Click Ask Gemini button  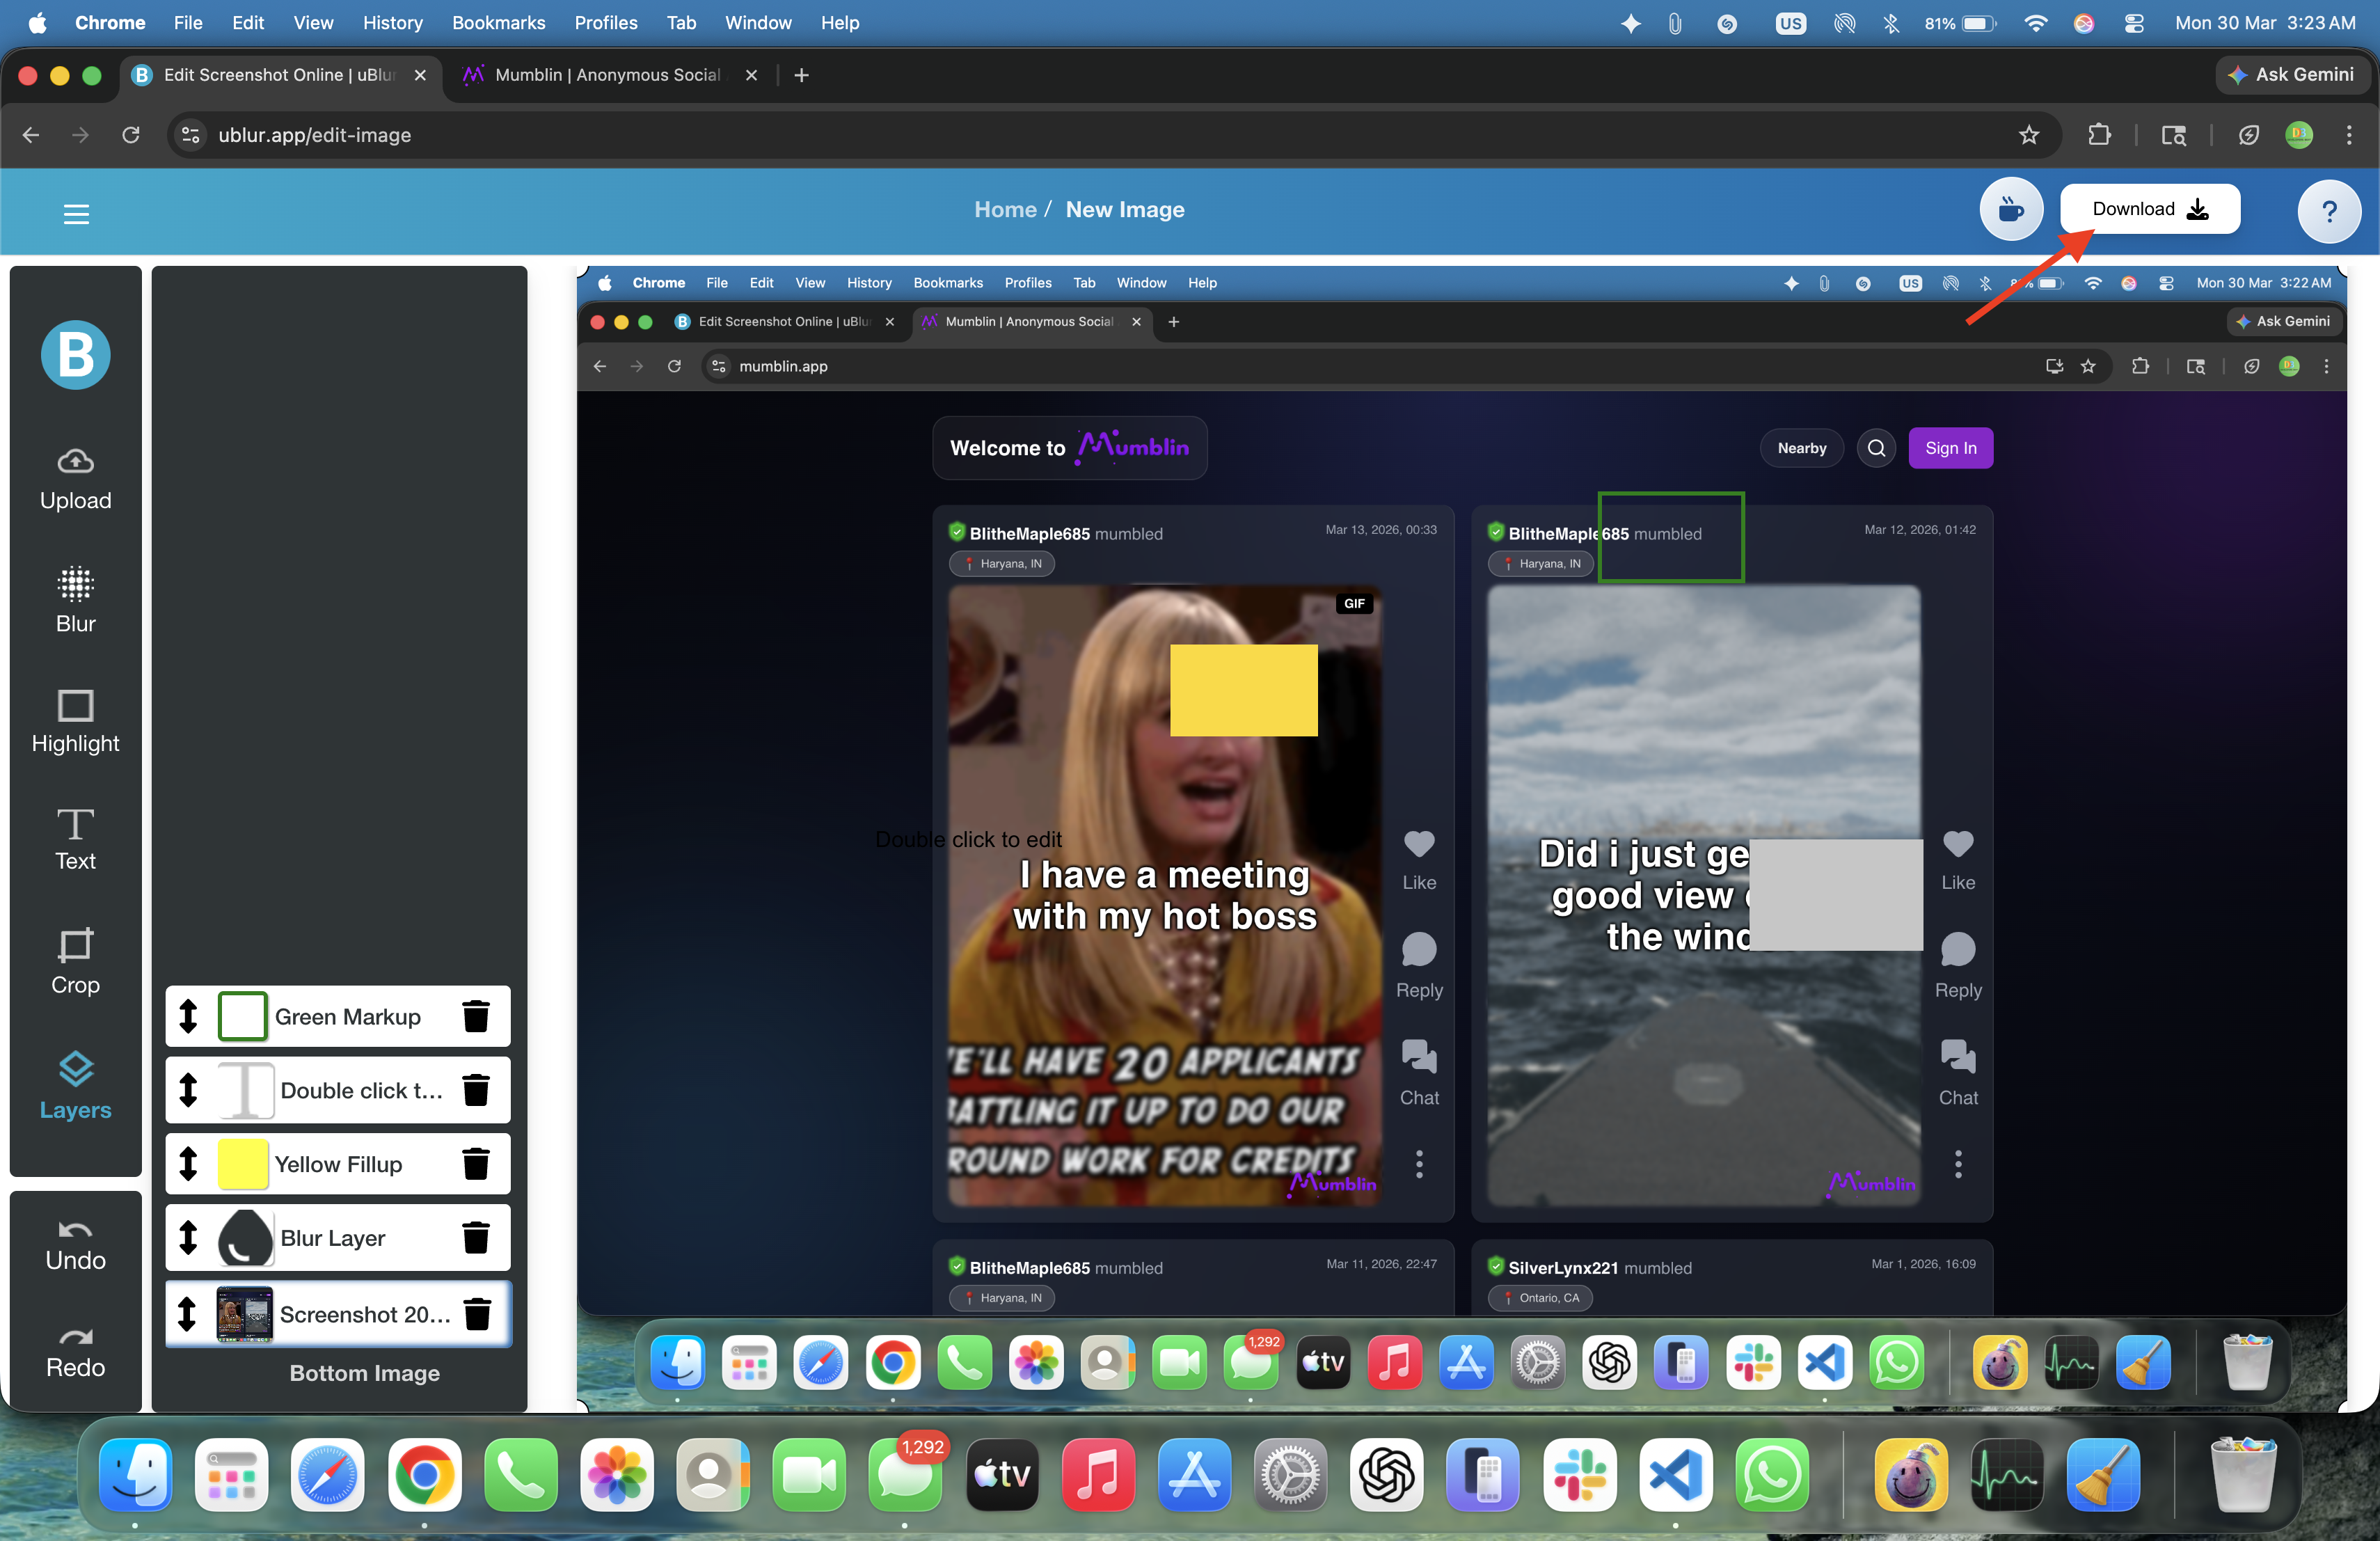click(x=2291, y=75)
